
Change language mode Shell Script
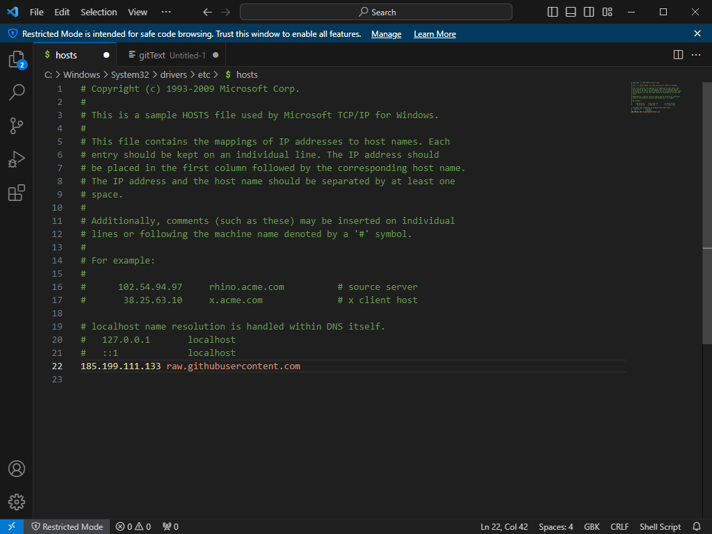click(660, 527)
